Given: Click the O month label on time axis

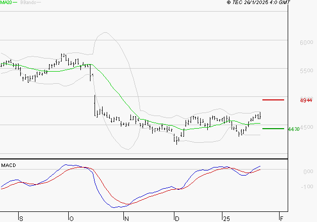Looking at the screenshot, I should (x=71, y=219).
